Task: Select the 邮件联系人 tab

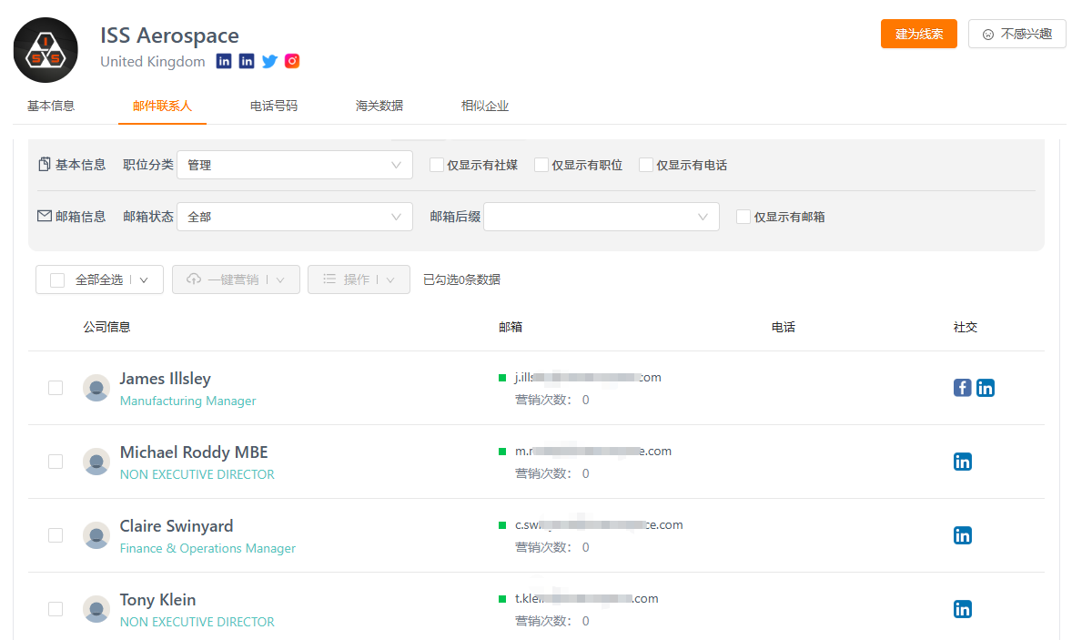Action: tap(162, 106)
